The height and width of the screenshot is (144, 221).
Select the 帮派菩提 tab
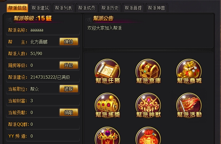[x=133, y=8]
